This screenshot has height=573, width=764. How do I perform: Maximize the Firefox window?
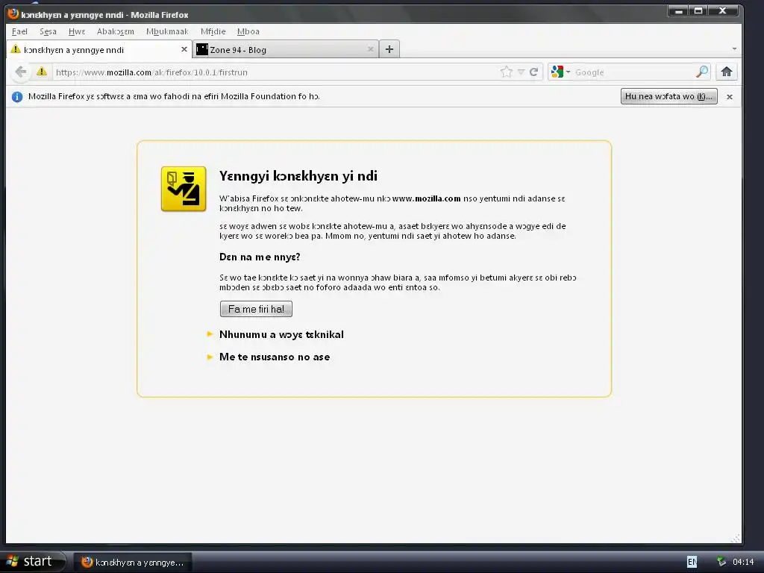[x=698, y=10]
